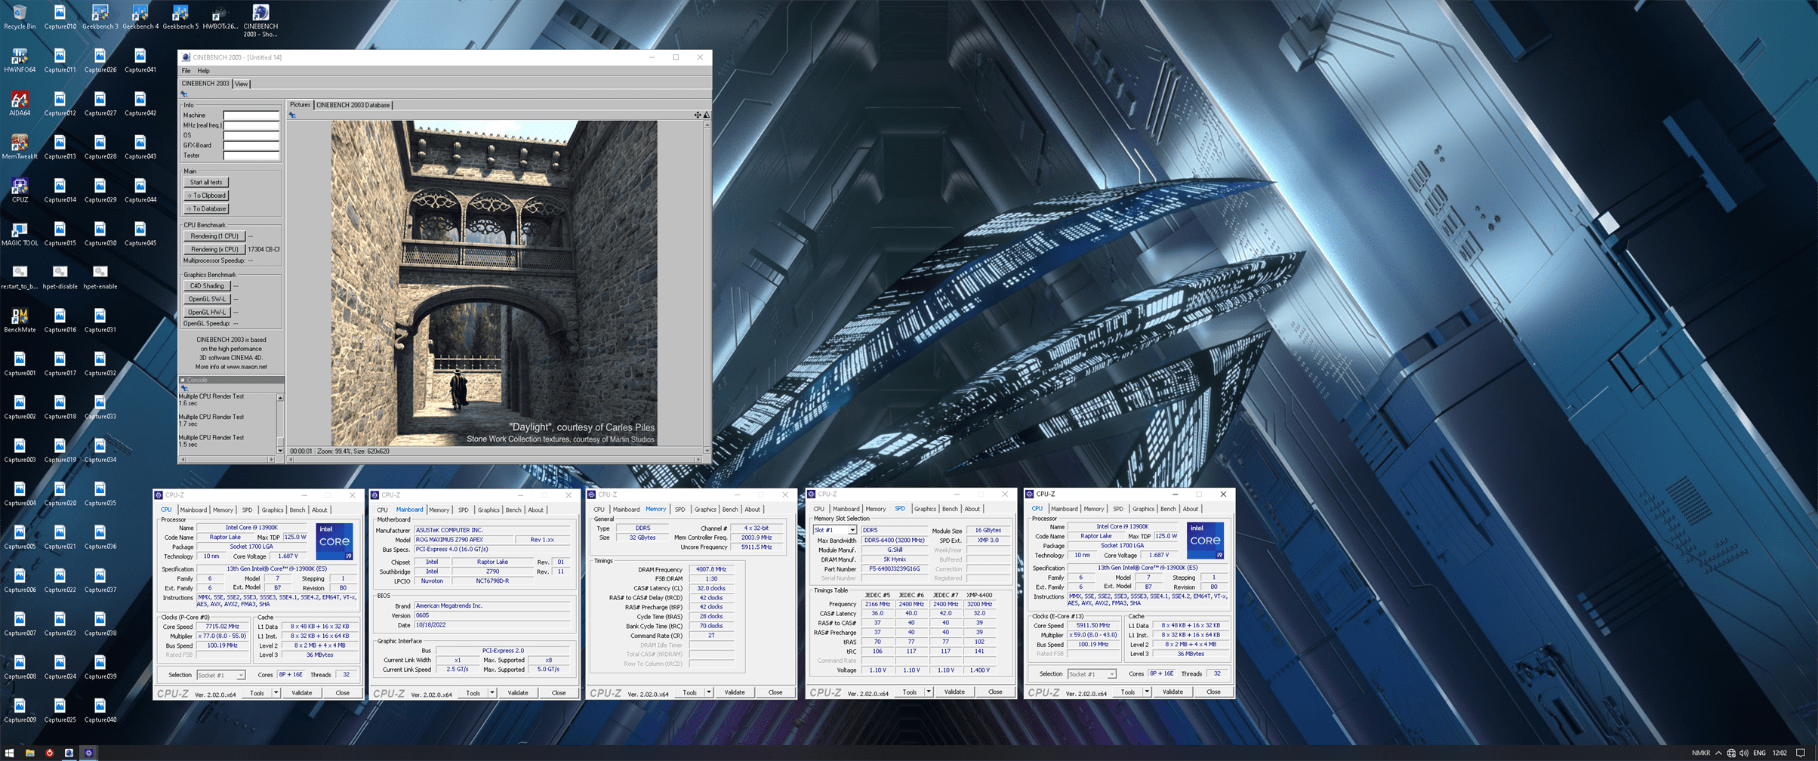Open AIDA64 desktop icon
Image resolution: width=1818 pixels, height=761 pixels.
coord(20,103)
